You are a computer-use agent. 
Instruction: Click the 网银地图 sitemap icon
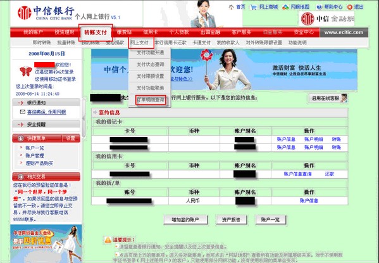click(285, 7)
